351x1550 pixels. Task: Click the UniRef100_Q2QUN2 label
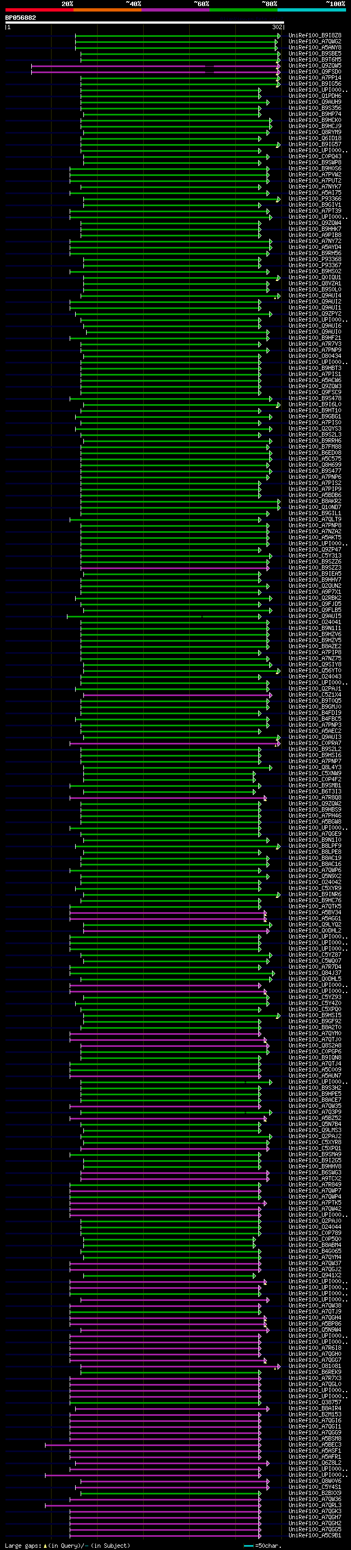pyautogui.click(x=315, y=586)
